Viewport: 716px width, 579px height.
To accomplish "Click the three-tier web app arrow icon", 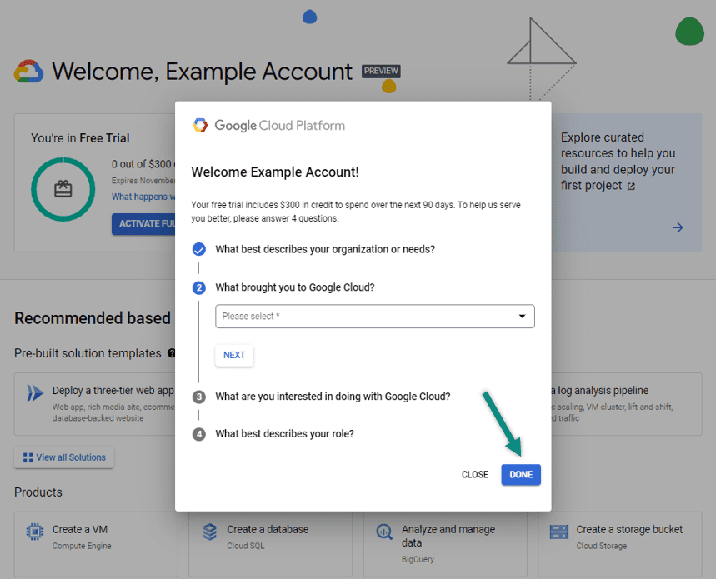I will [x=35, y=393].
